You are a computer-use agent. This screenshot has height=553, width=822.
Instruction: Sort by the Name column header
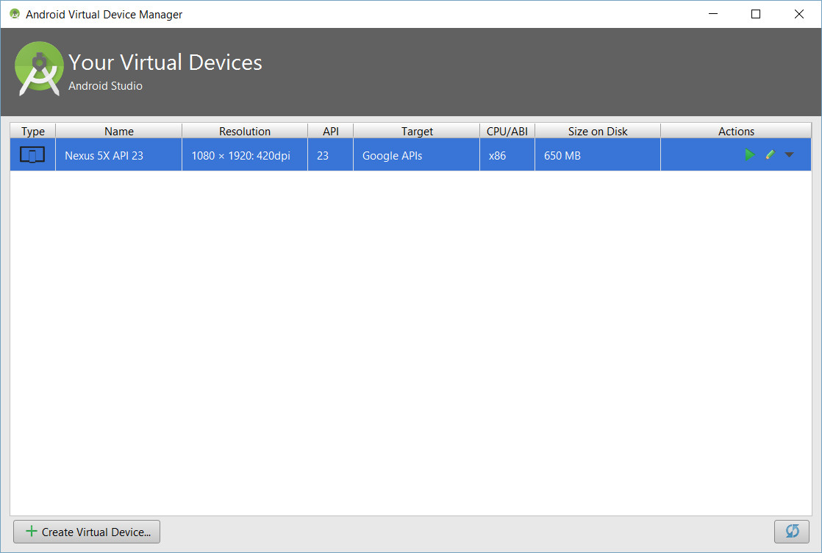point(119,131)
